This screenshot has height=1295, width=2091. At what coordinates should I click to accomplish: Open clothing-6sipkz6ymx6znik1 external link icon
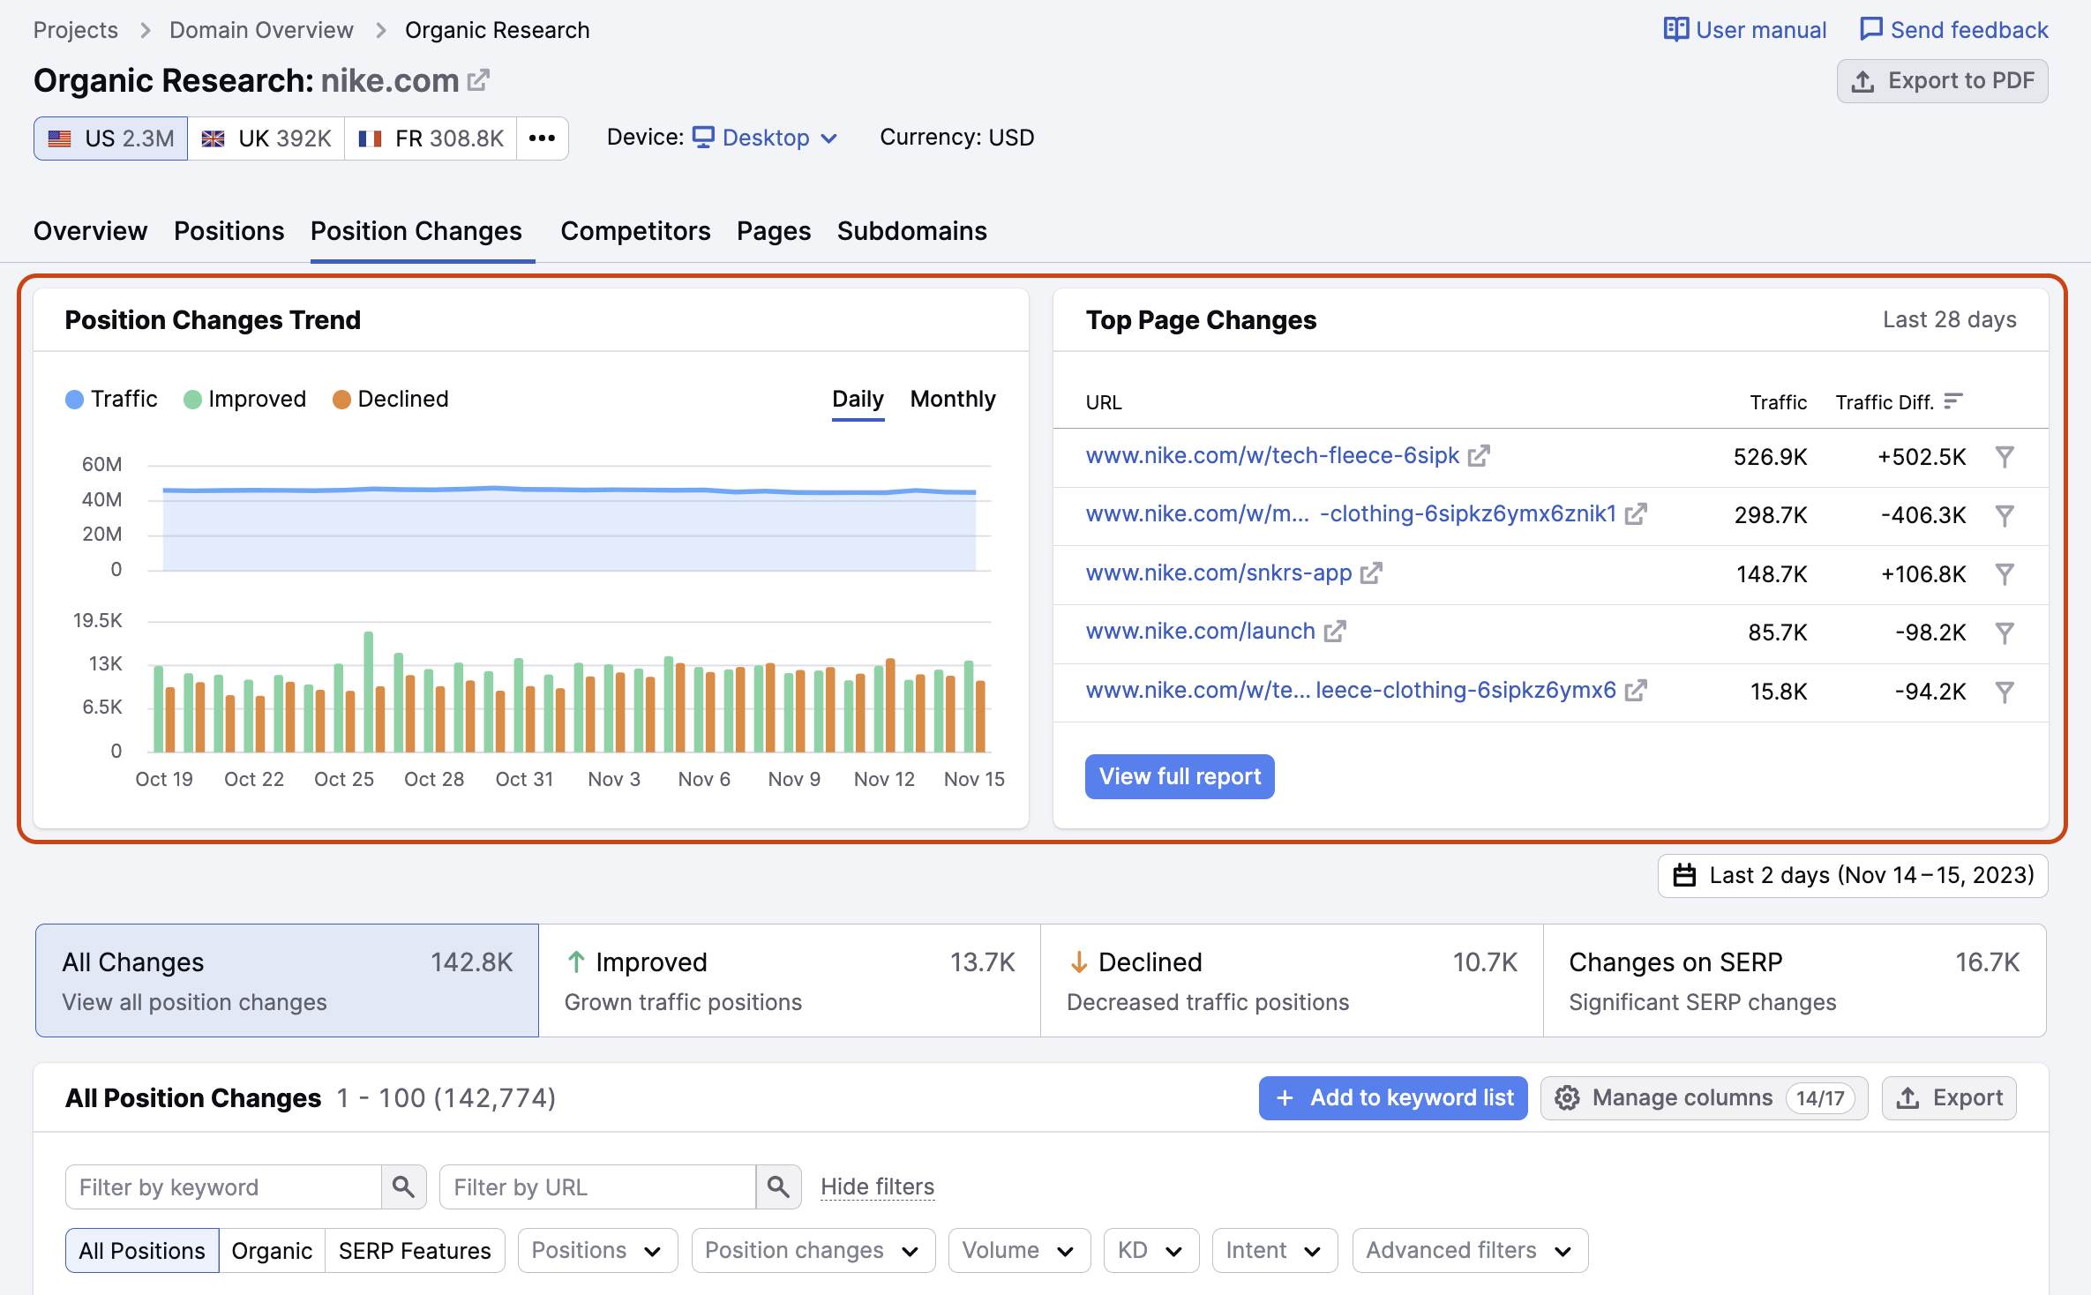(1636, 513)
